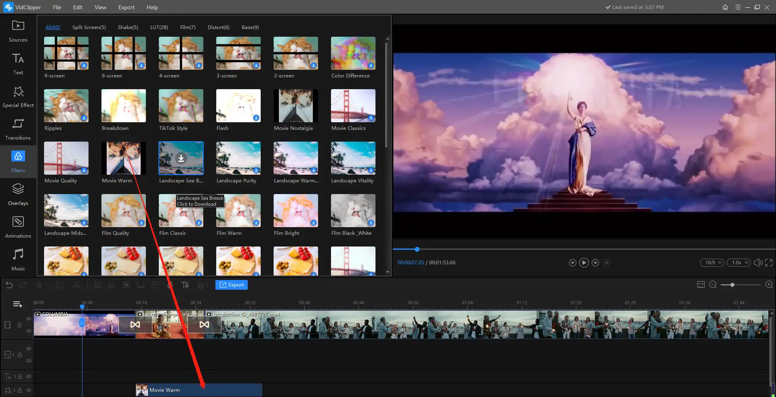This screenshot has width=776, height=397.
Task: Play the preview video
Action: tap(584, 263)
